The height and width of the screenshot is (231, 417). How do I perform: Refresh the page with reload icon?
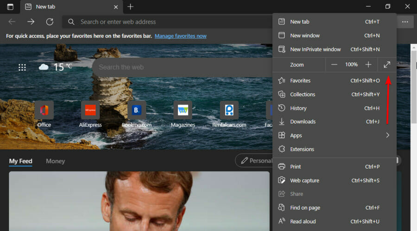coord(50,22)
